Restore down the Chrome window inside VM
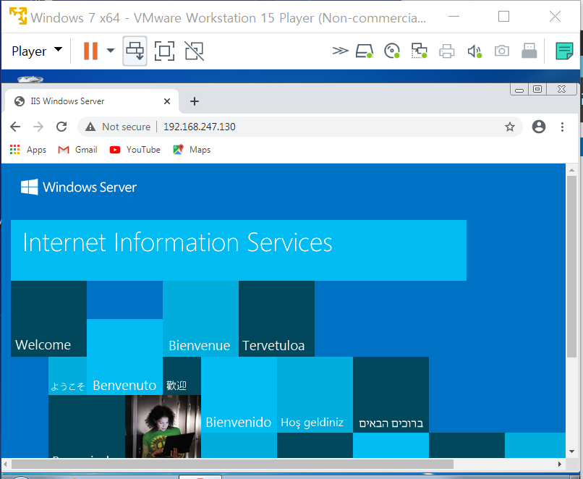 pos(537,89)
